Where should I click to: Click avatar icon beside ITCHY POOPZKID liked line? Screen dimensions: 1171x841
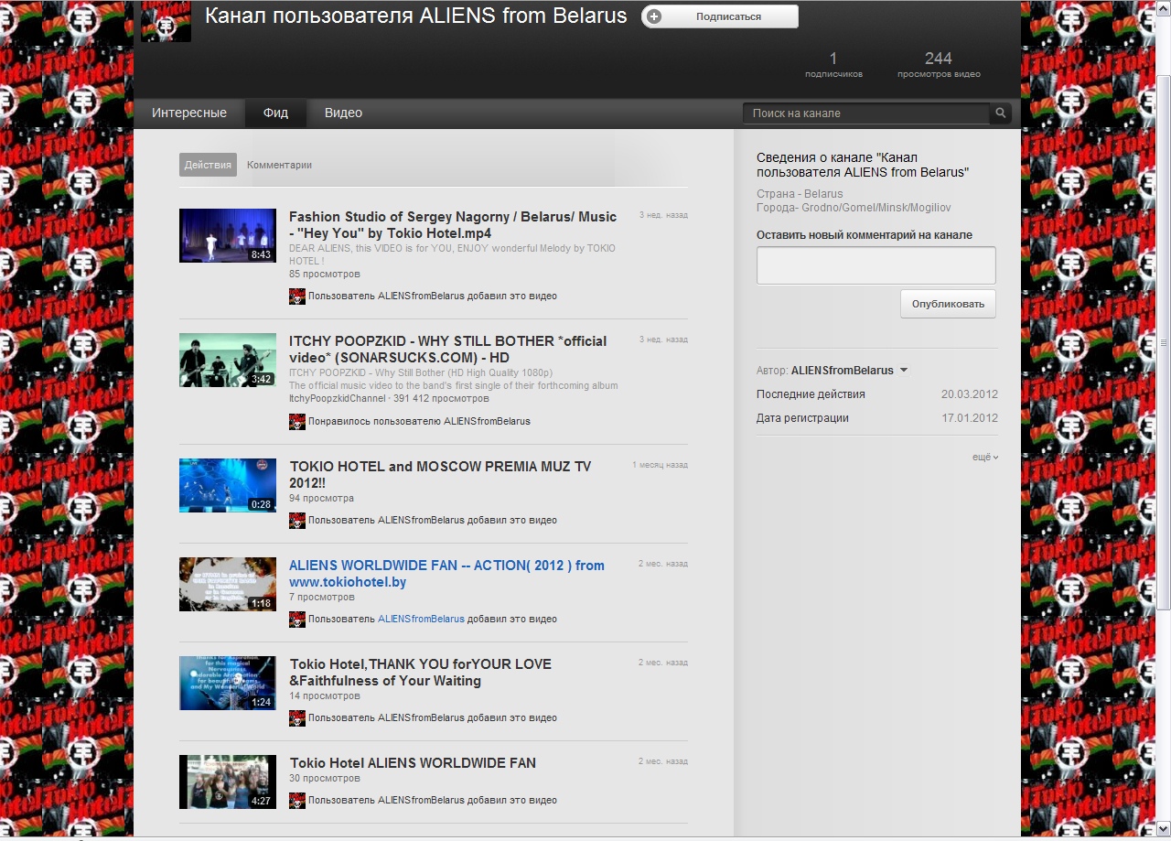pos(297,421)
